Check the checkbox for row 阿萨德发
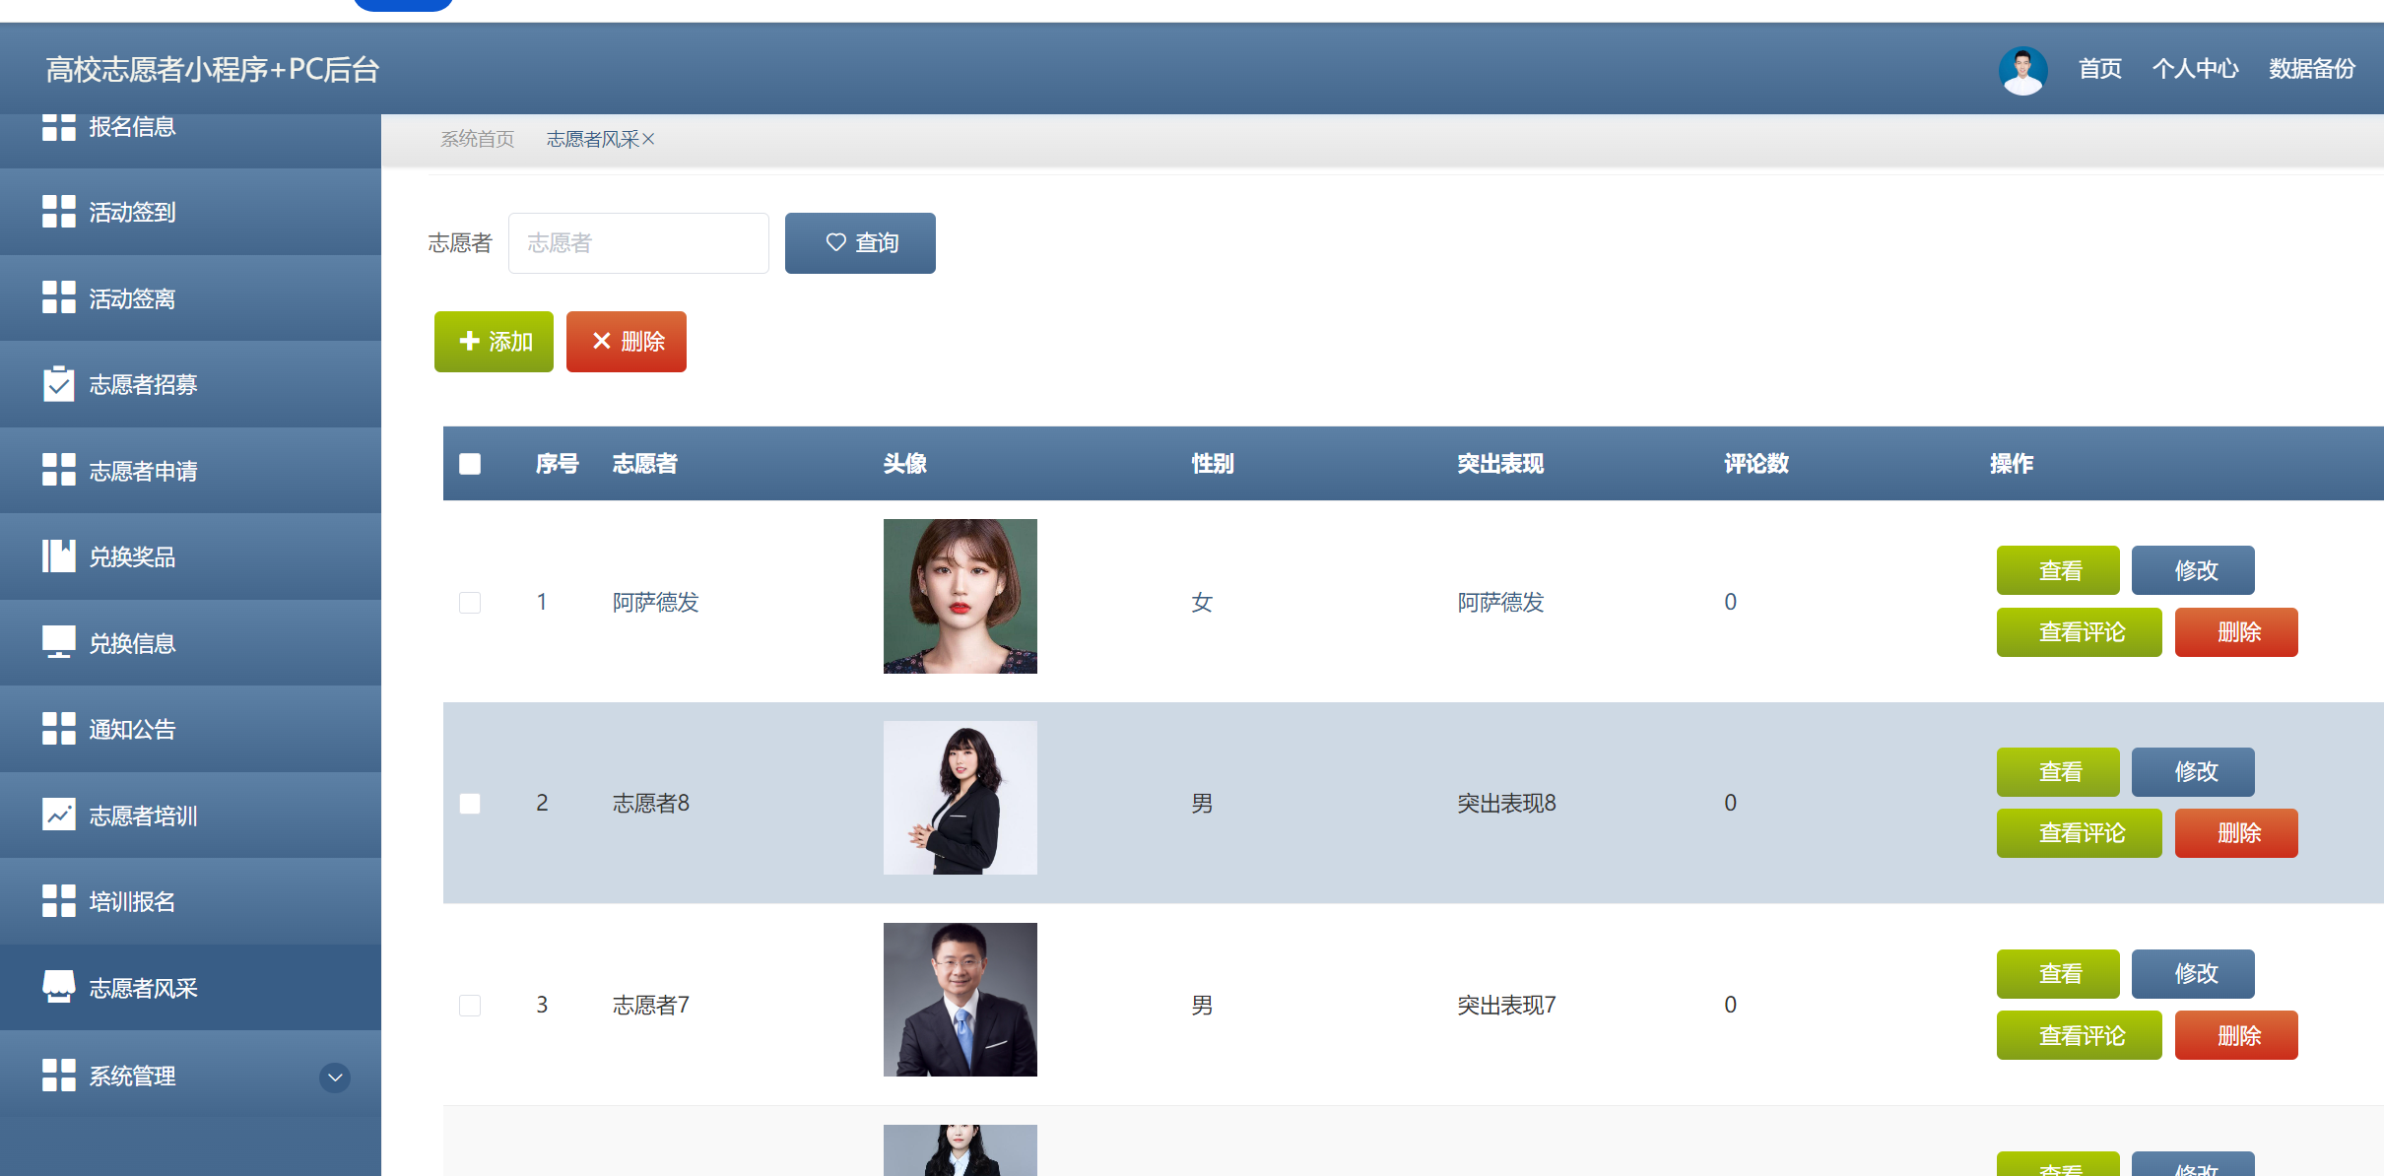The height and width of the screenshot is (1176, 2384). 470,603
